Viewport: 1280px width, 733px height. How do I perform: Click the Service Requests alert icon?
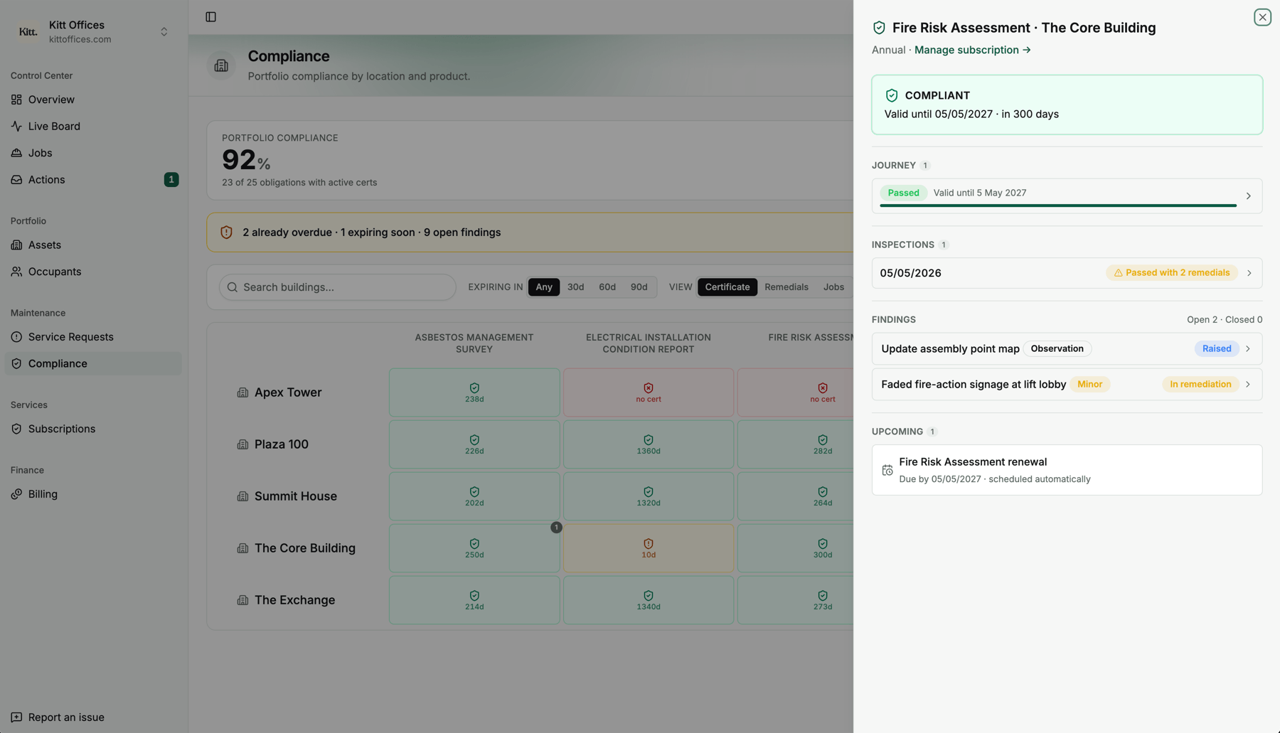[16, 337]
